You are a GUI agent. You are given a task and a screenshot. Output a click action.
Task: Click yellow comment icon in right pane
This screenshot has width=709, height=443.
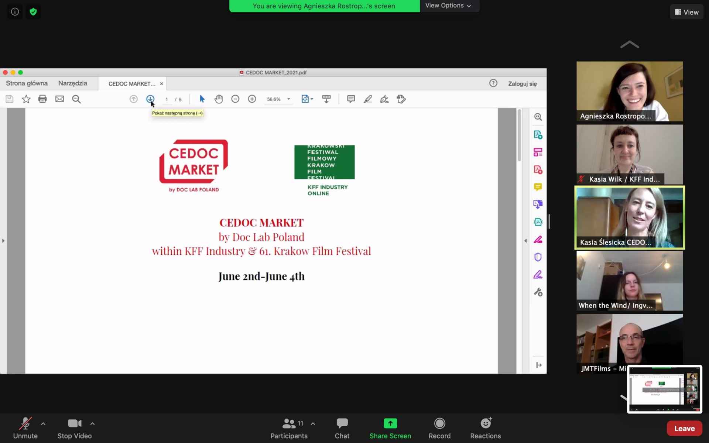point(538,187)
